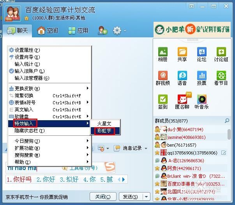Screen dimensions: 235x205
Task: Expand the 更换皮肤 submenu
Action: (x=49, y=88)
